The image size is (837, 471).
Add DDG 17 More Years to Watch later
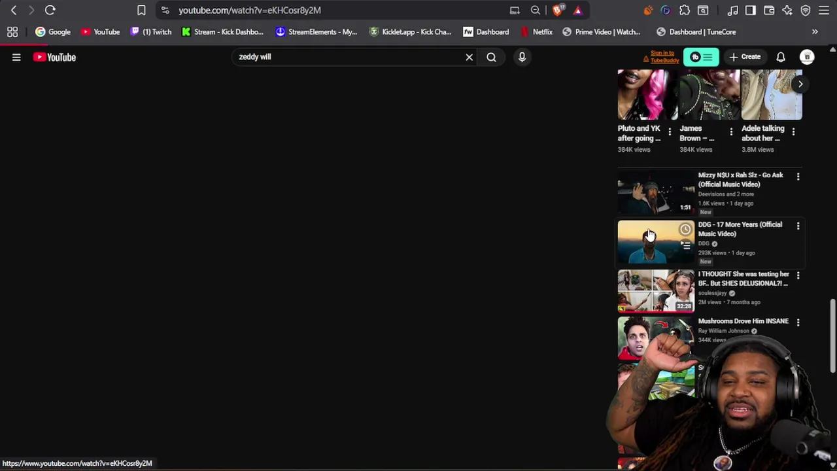coord(685,229)
